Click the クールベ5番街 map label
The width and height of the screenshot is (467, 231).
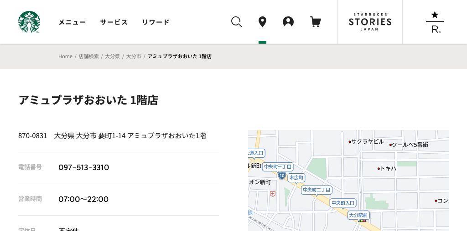point(410,145)
